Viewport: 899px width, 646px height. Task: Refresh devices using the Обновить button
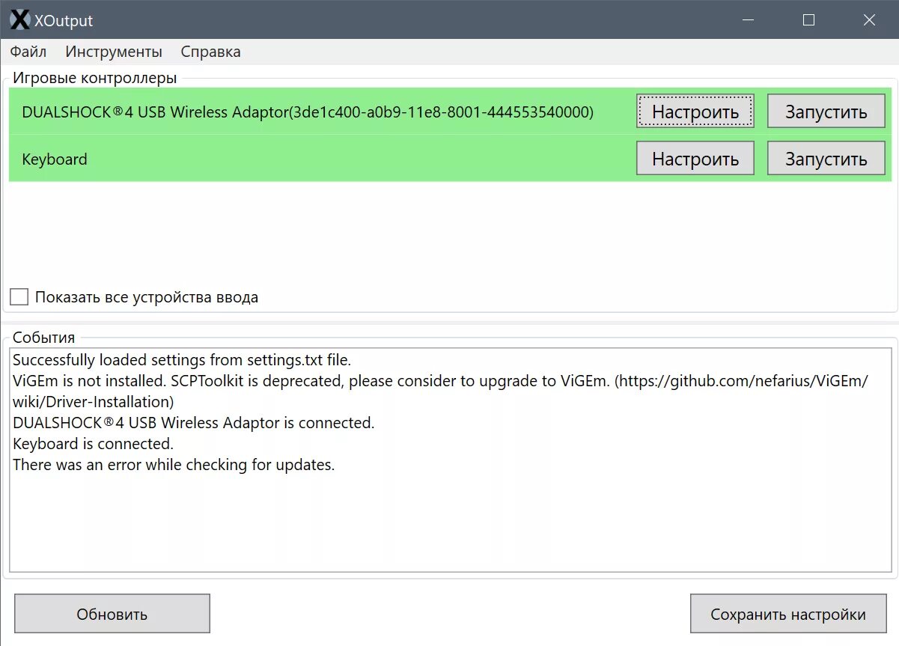coord(112,613)
